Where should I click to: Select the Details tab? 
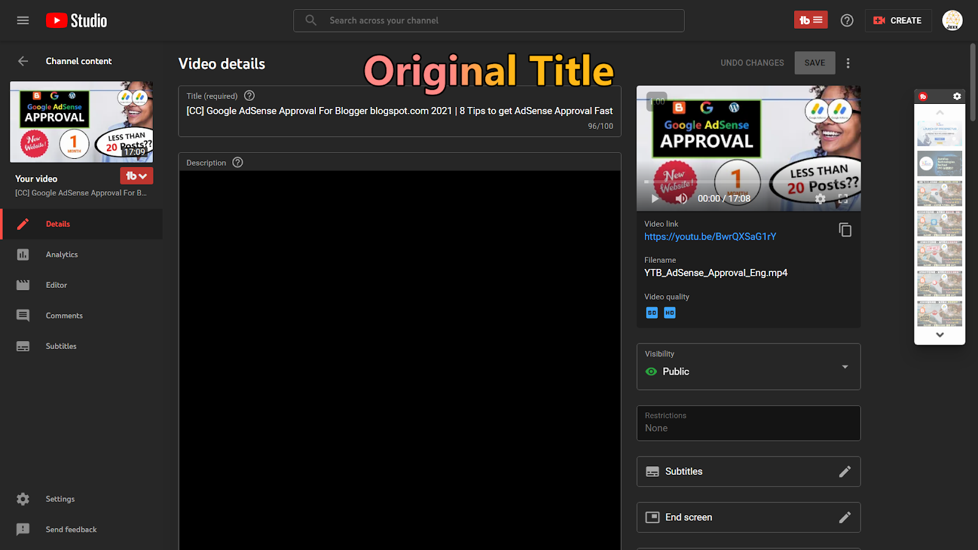coord(82,224)
